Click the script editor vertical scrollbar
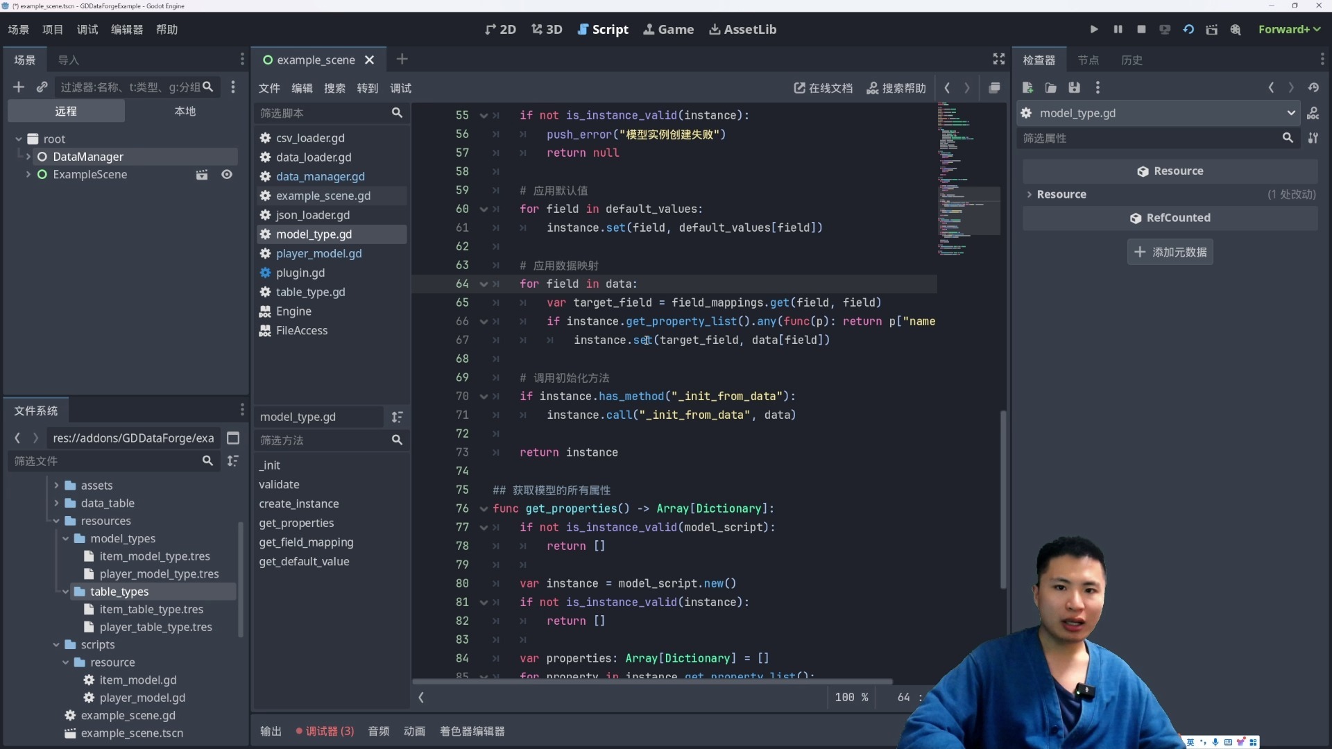Viewport: 1332px width, 749px height. [x=1003, y=499]
